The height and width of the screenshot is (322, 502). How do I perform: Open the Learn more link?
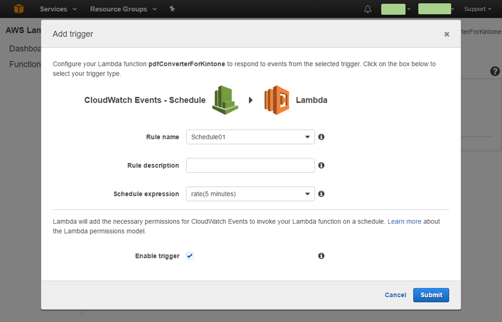tap(405, 221)
